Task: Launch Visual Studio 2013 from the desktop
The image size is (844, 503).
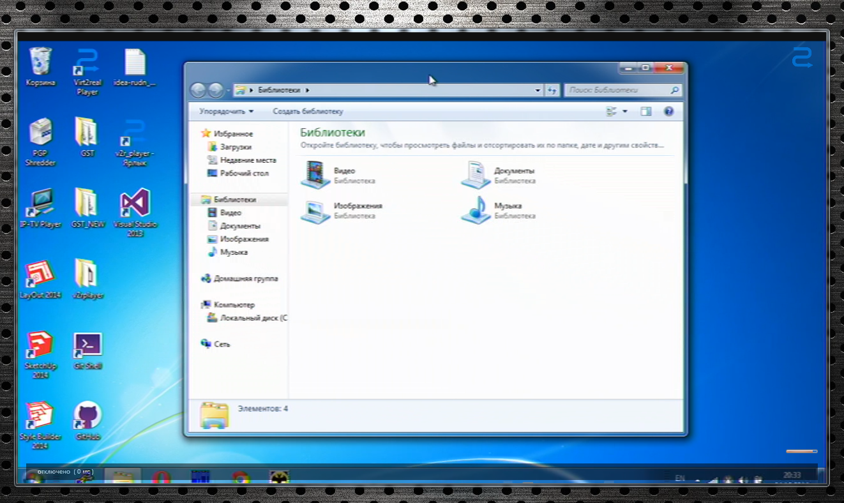Action: tap(135, 213)
